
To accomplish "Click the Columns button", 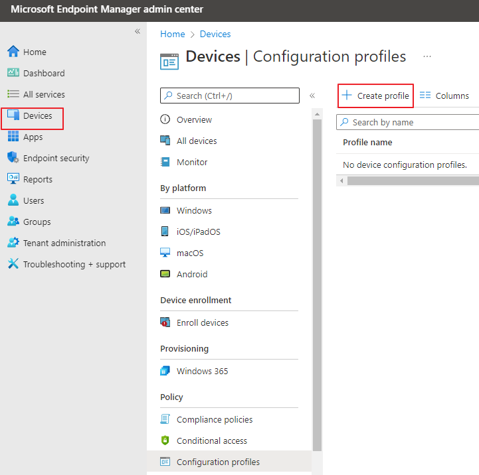I will (444, 96).
